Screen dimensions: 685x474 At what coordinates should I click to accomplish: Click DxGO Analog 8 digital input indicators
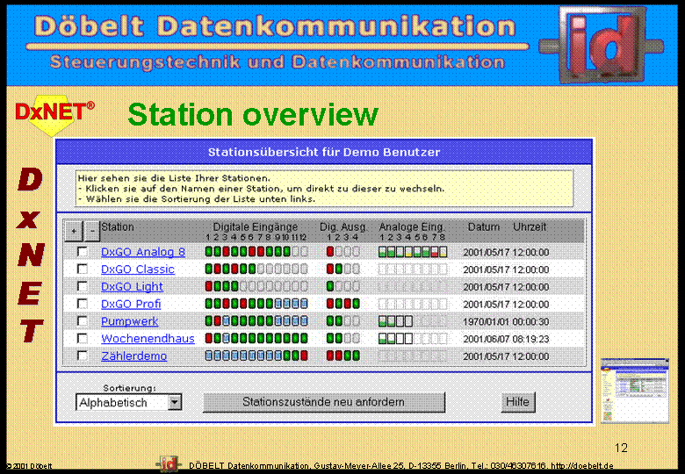[256, 252]
